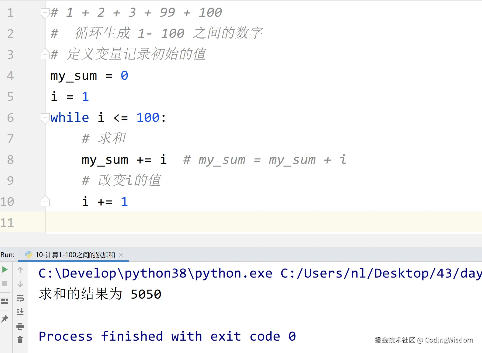The height and width of the screenshot is (353, 482).
Task: Click the gray stop process square
Action: click(x=5, y=283)
